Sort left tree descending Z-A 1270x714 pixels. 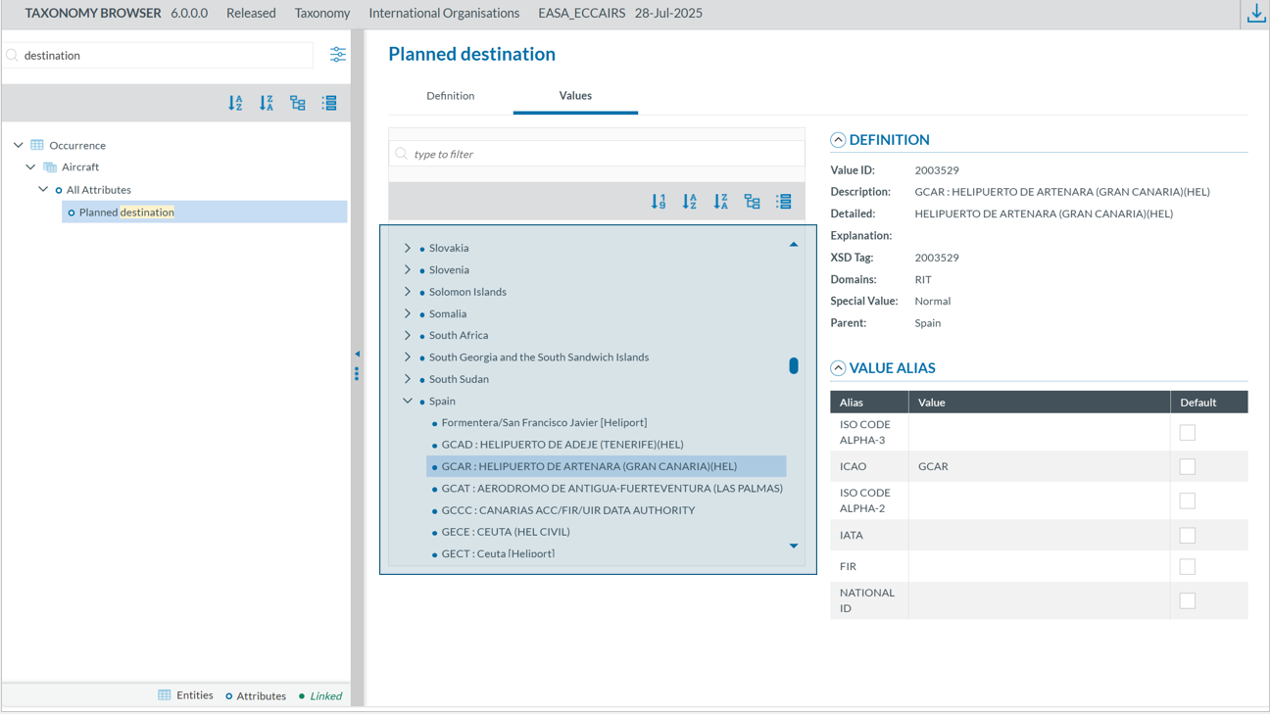click(x=267, y=103)
